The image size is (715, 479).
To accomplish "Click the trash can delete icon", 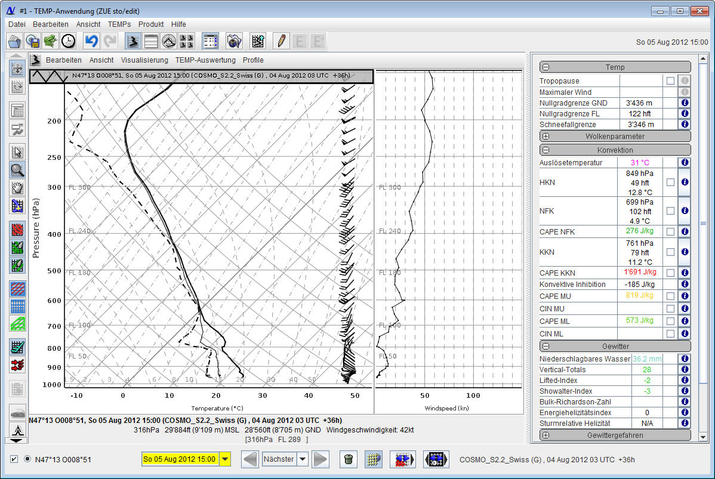I will coord(349,459).
